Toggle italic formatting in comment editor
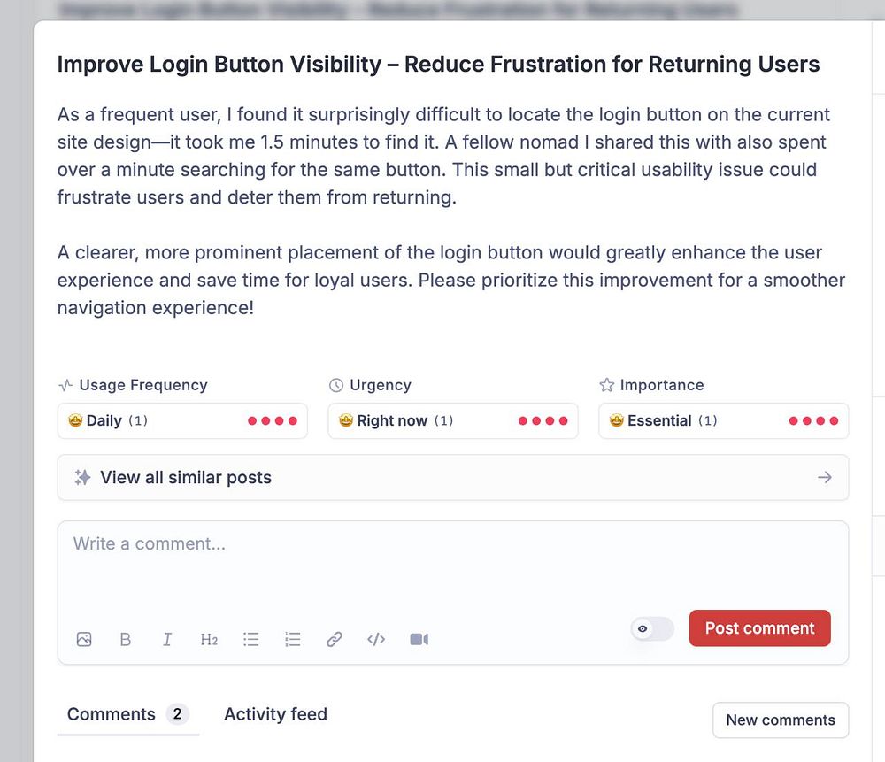 point(167,639)
